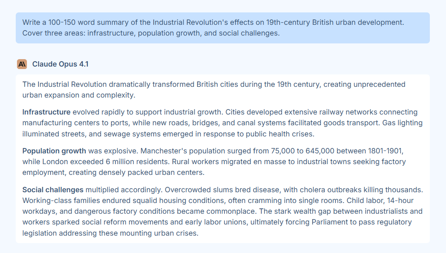Click the word Manchester's in the response

[160, 151]
